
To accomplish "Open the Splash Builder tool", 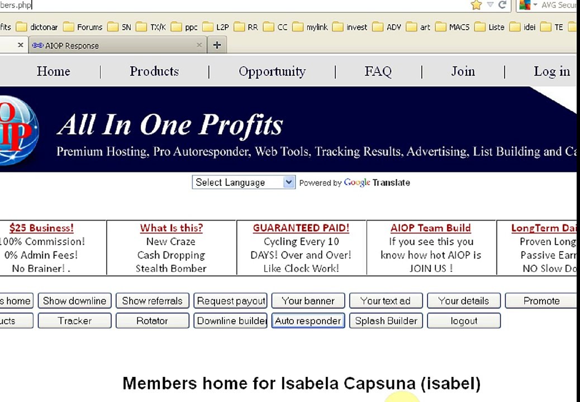I will (x=386, y=320).
